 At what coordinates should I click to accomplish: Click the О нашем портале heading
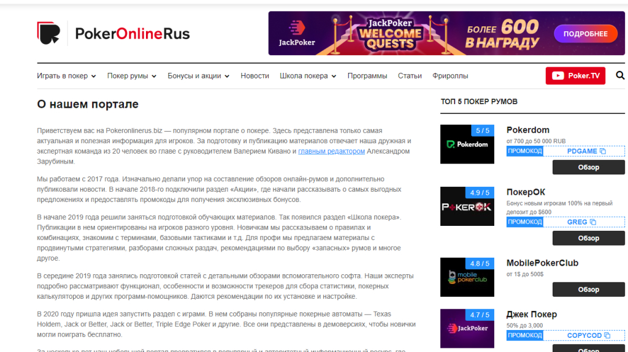(88, 104)
